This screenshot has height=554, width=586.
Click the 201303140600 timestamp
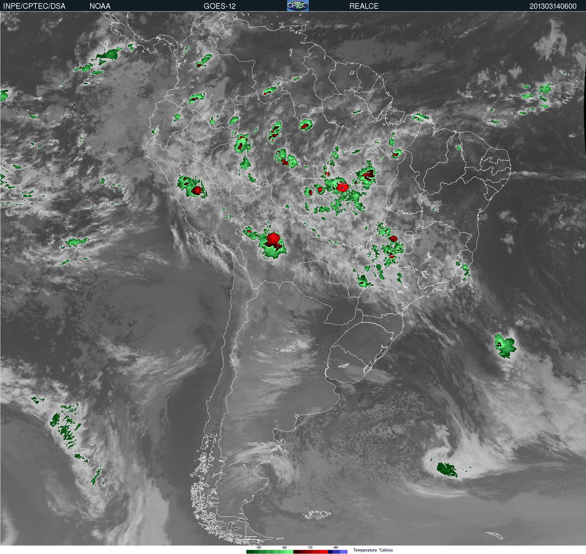pyautogui.click(x=553, y=6)
